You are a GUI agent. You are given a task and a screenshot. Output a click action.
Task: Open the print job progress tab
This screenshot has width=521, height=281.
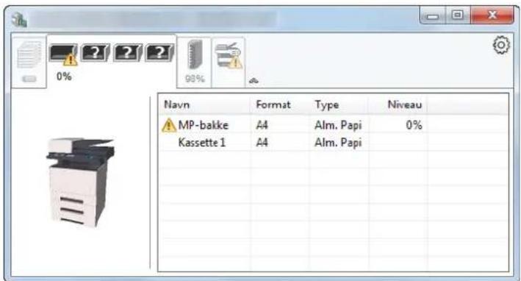29,62
